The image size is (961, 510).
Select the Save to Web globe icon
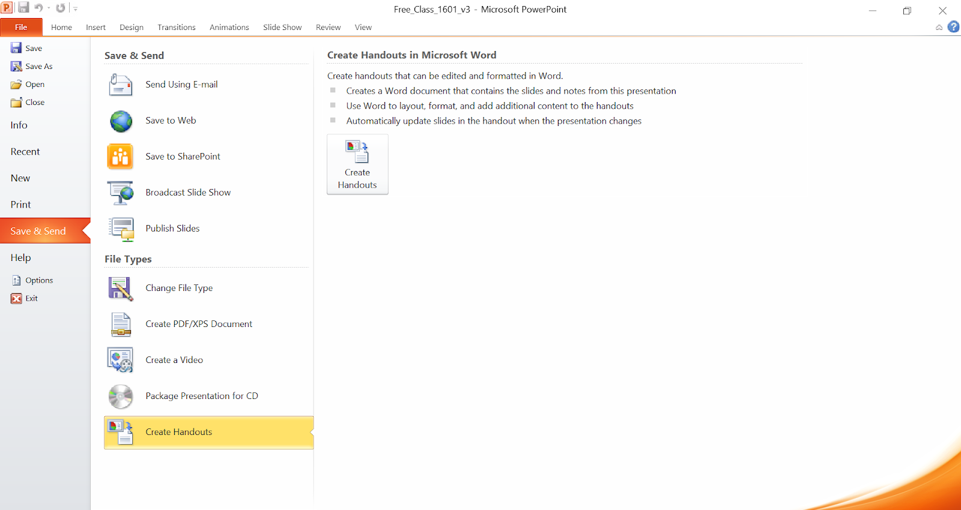pyautogui.click(x=121, y=121)
